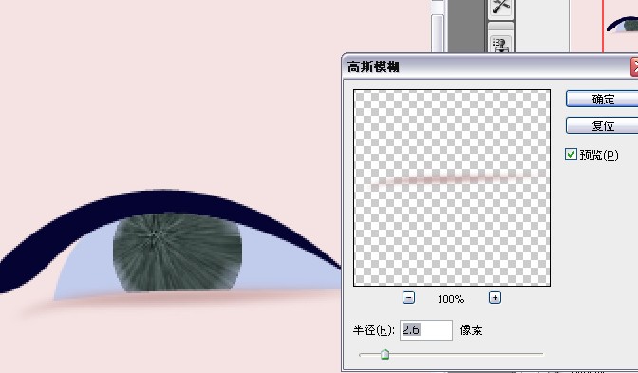Click the stamp preset icon in the panel dock
The height and width of the screenshot is (373, 638).
pos(500,44)
